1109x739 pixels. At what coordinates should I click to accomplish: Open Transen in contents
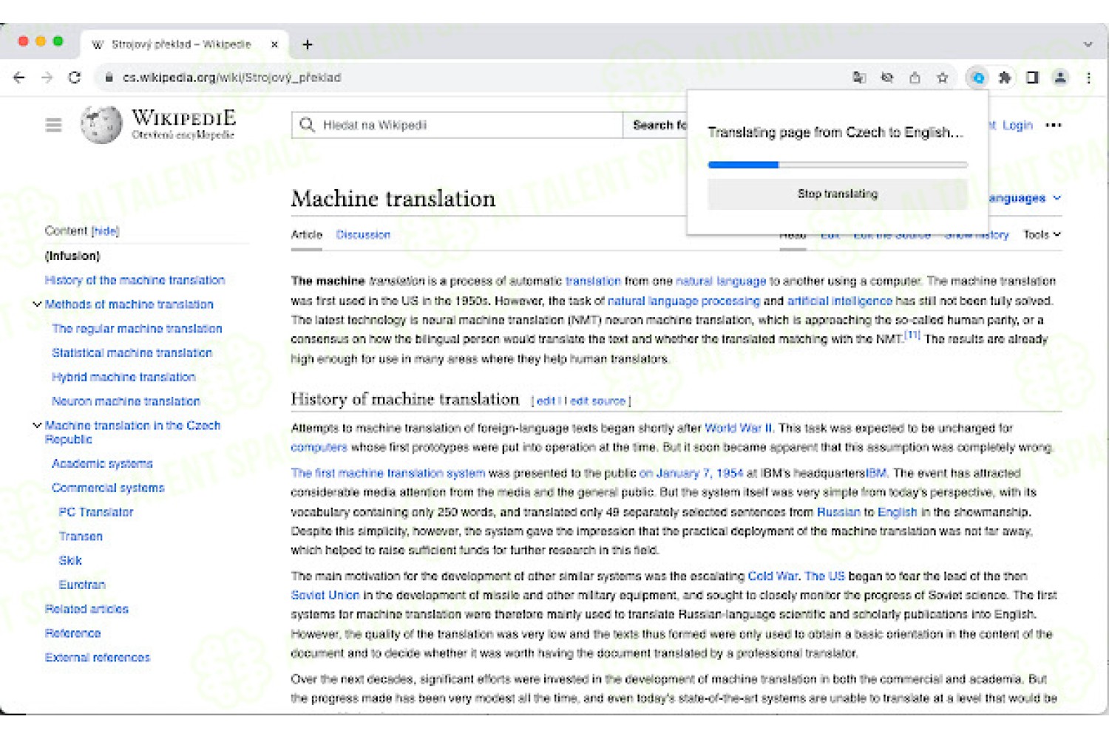81,537
